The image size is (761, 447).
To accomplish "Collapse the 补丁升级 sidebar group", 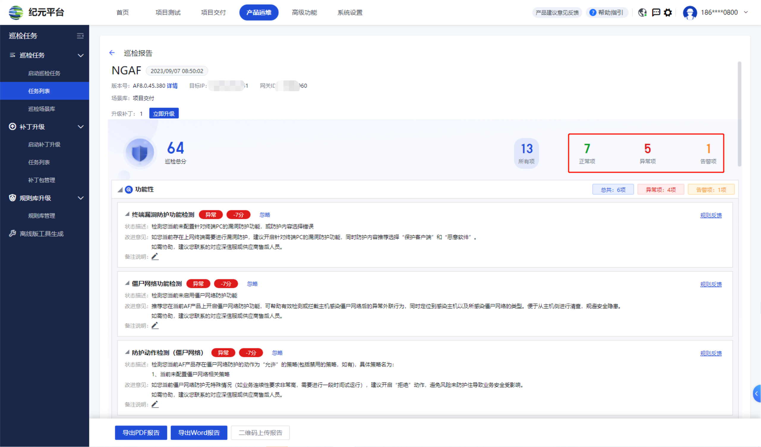I will (81, 127).
